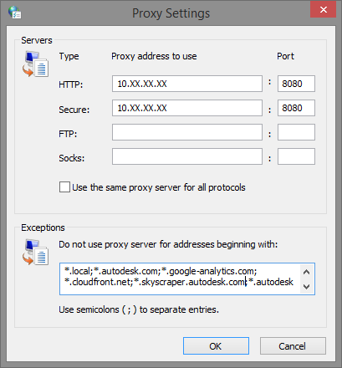Image resolution: width=342 pixels, height=368 pixels.
Task: Enable Use the same proxy server checkbox
Action: pos(64,187)
